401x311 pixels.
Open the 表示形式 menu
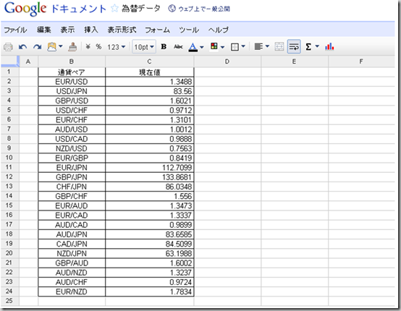[122, 30]
